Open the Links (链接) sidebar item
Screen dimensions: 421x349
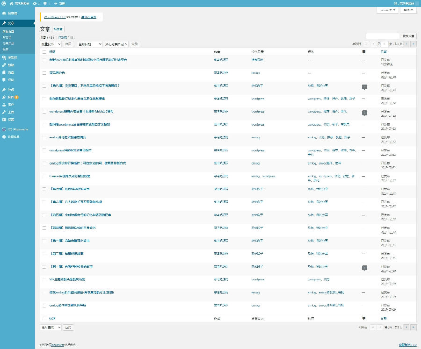pyautogui.click(x=17, y=65)
